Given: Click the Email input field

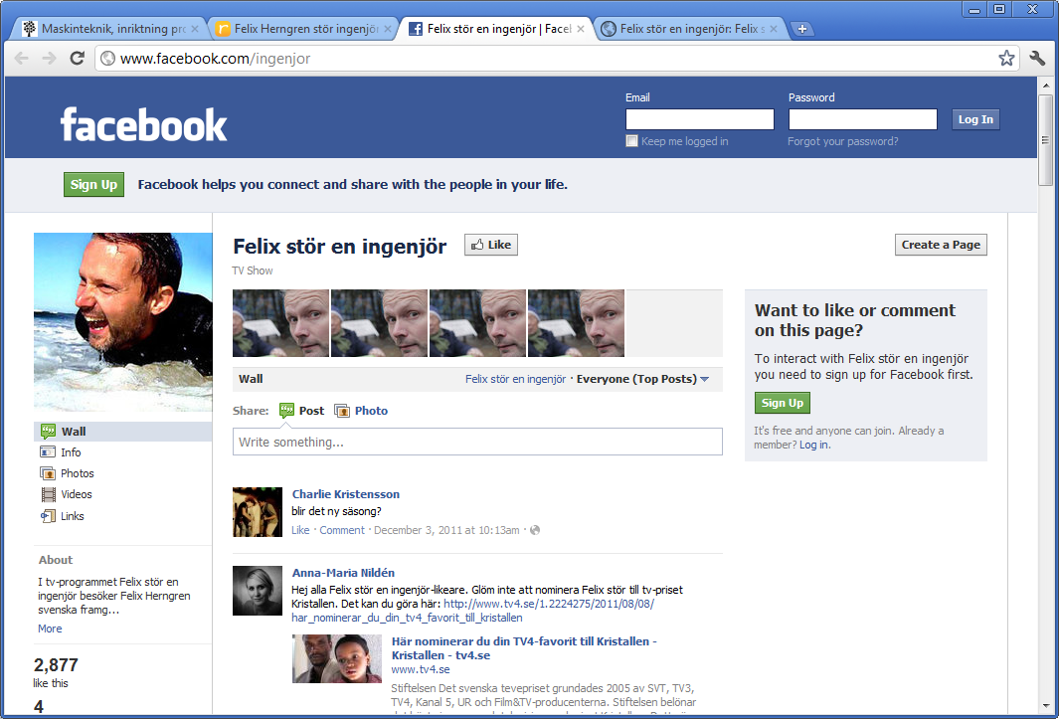Looking at the screenshot, I should point(700,119).
